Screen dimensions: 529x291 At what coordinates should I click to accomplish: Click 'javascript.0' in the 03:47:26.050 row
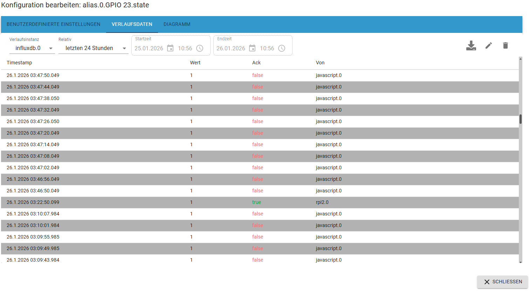329,121
